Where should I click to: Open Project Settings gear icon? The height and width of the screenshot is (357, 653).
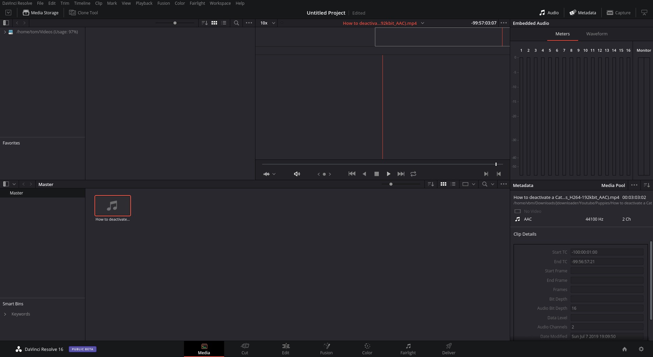pos(641,349)
